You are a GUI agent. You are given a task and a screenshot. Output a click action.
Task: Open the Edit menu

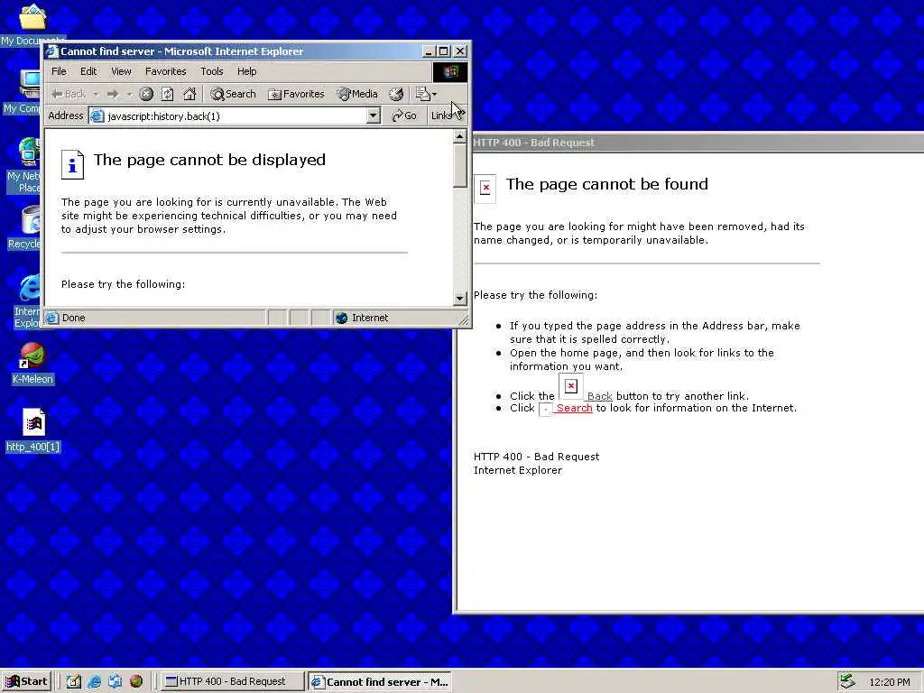pyautogui.click(x=88, y=71)
